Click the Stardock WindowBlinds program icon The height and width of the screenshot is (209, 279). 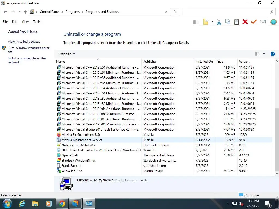tap(59, 161)
